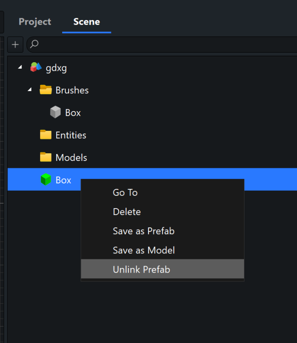Choose Go To from context menu
This screenshot has height=343, width=297.
125,193
